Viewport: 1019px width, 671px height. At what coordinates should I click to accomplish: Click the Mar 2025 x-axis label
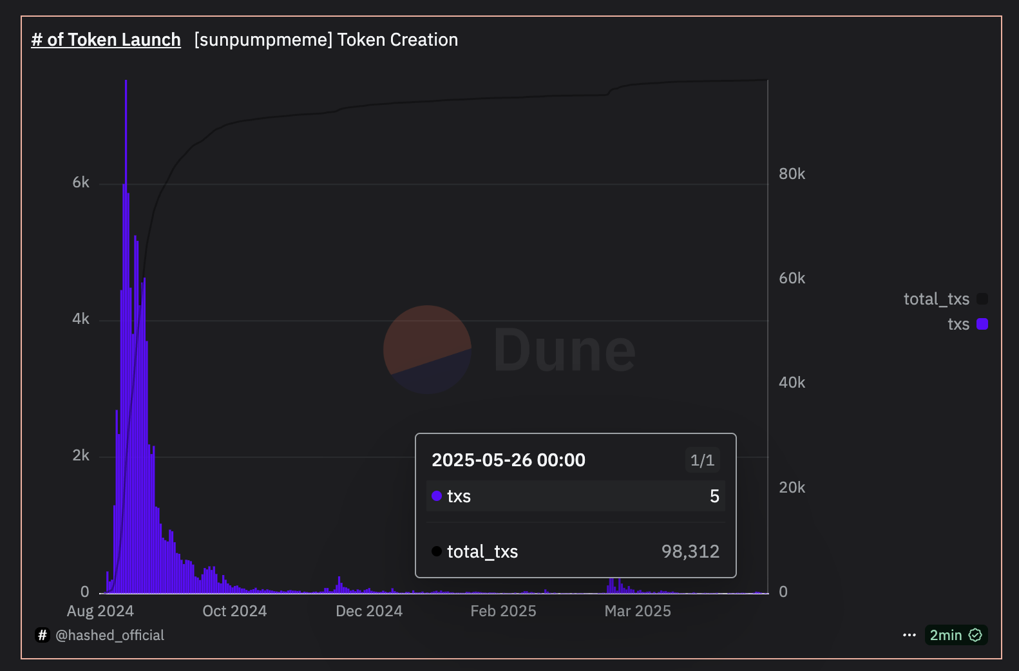tap(638, 611)
